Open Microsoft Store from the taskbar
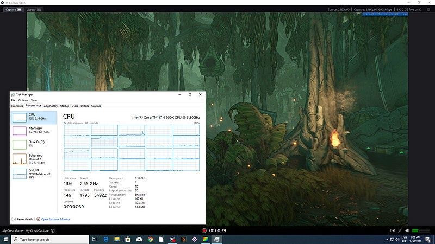 pyautogui.click(x=128, y=239)
